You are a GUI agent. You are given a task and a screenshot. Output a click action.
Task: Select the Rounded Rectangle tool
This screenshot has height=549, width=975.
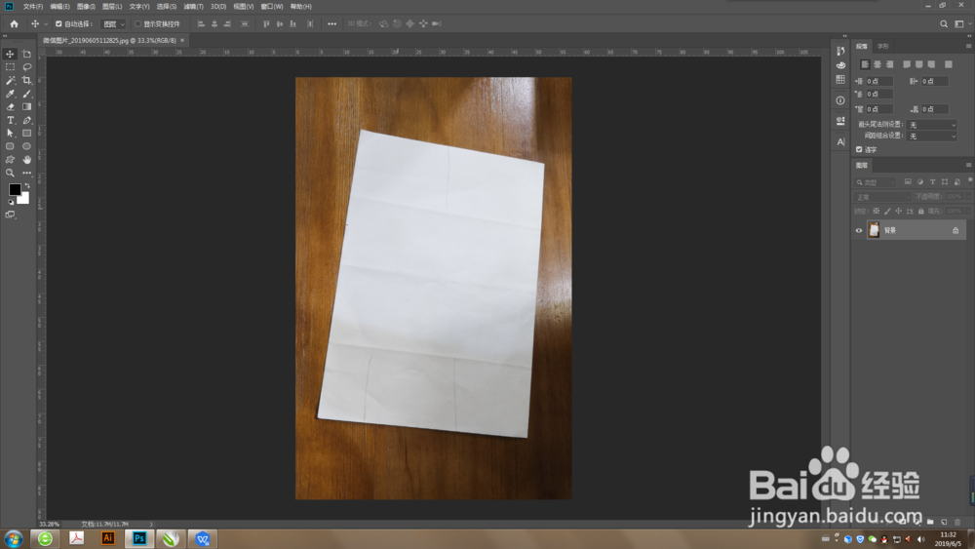(x=10, y=146)
